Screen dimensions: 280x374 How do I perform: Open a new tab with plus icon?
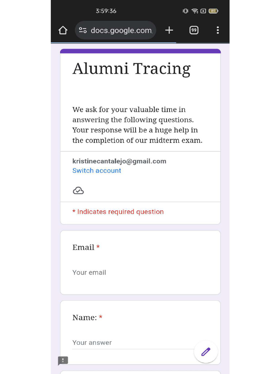(x=169, y=30)
